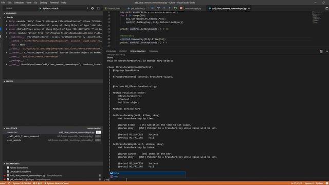329x185 pixels.
Task: Toggle the Raised Exceptions breakpoint checkbox
Action: point(8,168)
